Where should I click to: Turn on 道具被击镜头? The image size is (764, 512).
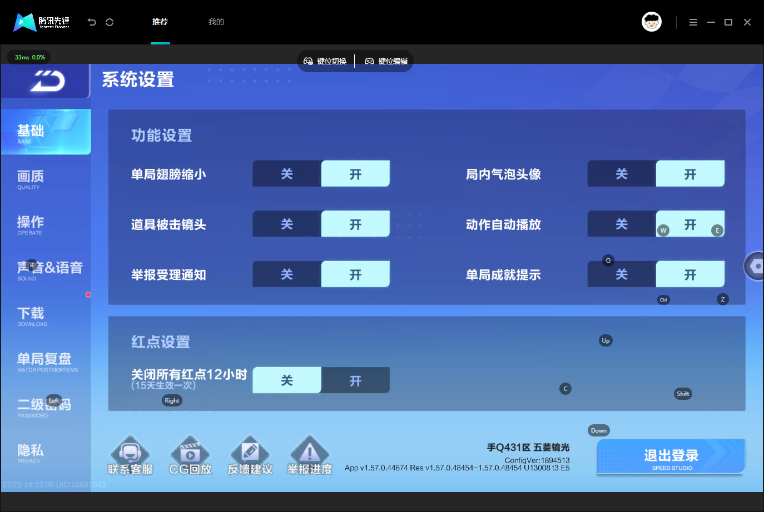355,224
